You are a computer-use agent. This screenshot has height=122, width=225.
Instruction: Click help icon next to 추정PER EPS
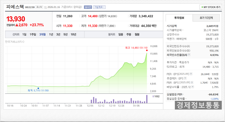[185, 78]
